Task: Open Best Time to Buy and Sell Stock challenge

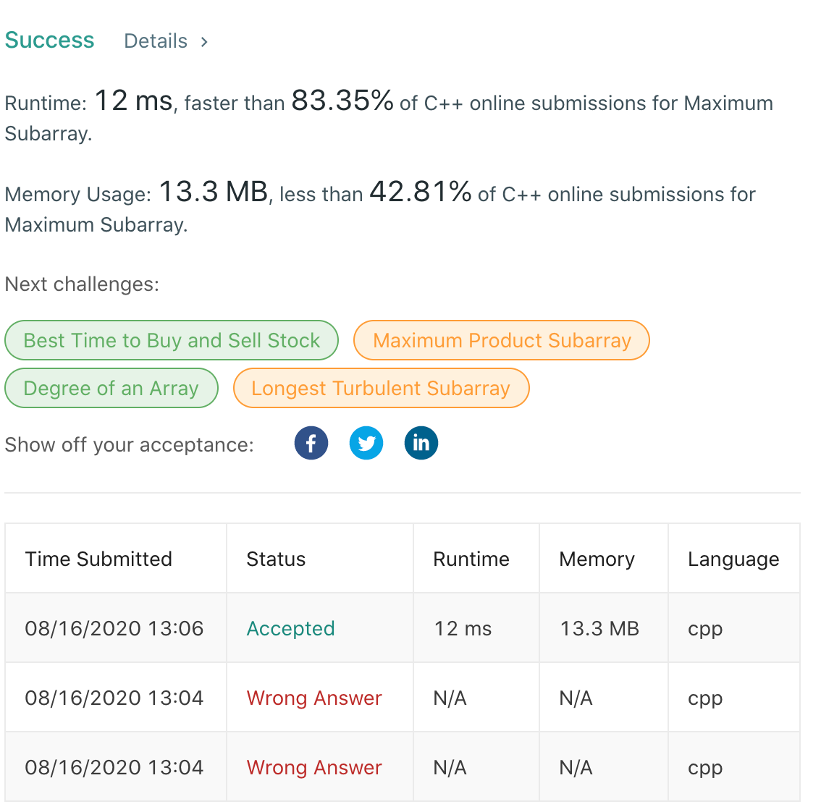Action: [x=171, y=339]
